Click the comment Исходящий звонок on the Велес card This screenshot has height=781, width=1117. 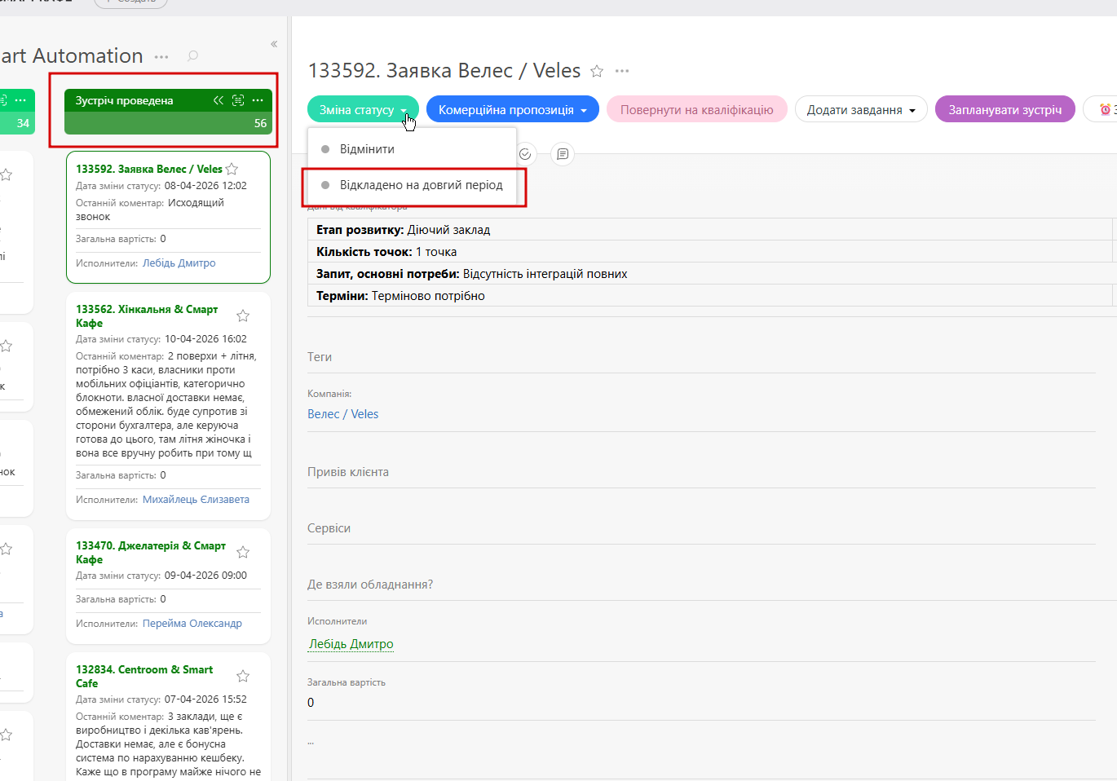[x=150, y=210]
